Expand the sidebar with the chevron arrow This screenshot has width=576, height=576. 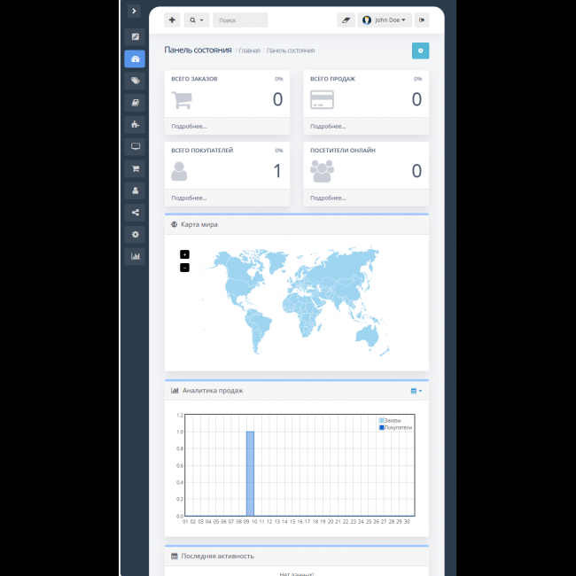pyautogui.click(x=134, y=12)
